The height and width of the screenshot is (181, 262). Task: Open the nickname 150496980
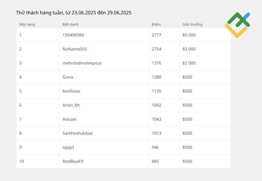click(x=73, y=35)
